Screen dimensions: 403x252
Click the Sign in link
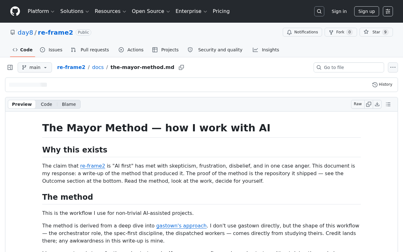[339, 11]
